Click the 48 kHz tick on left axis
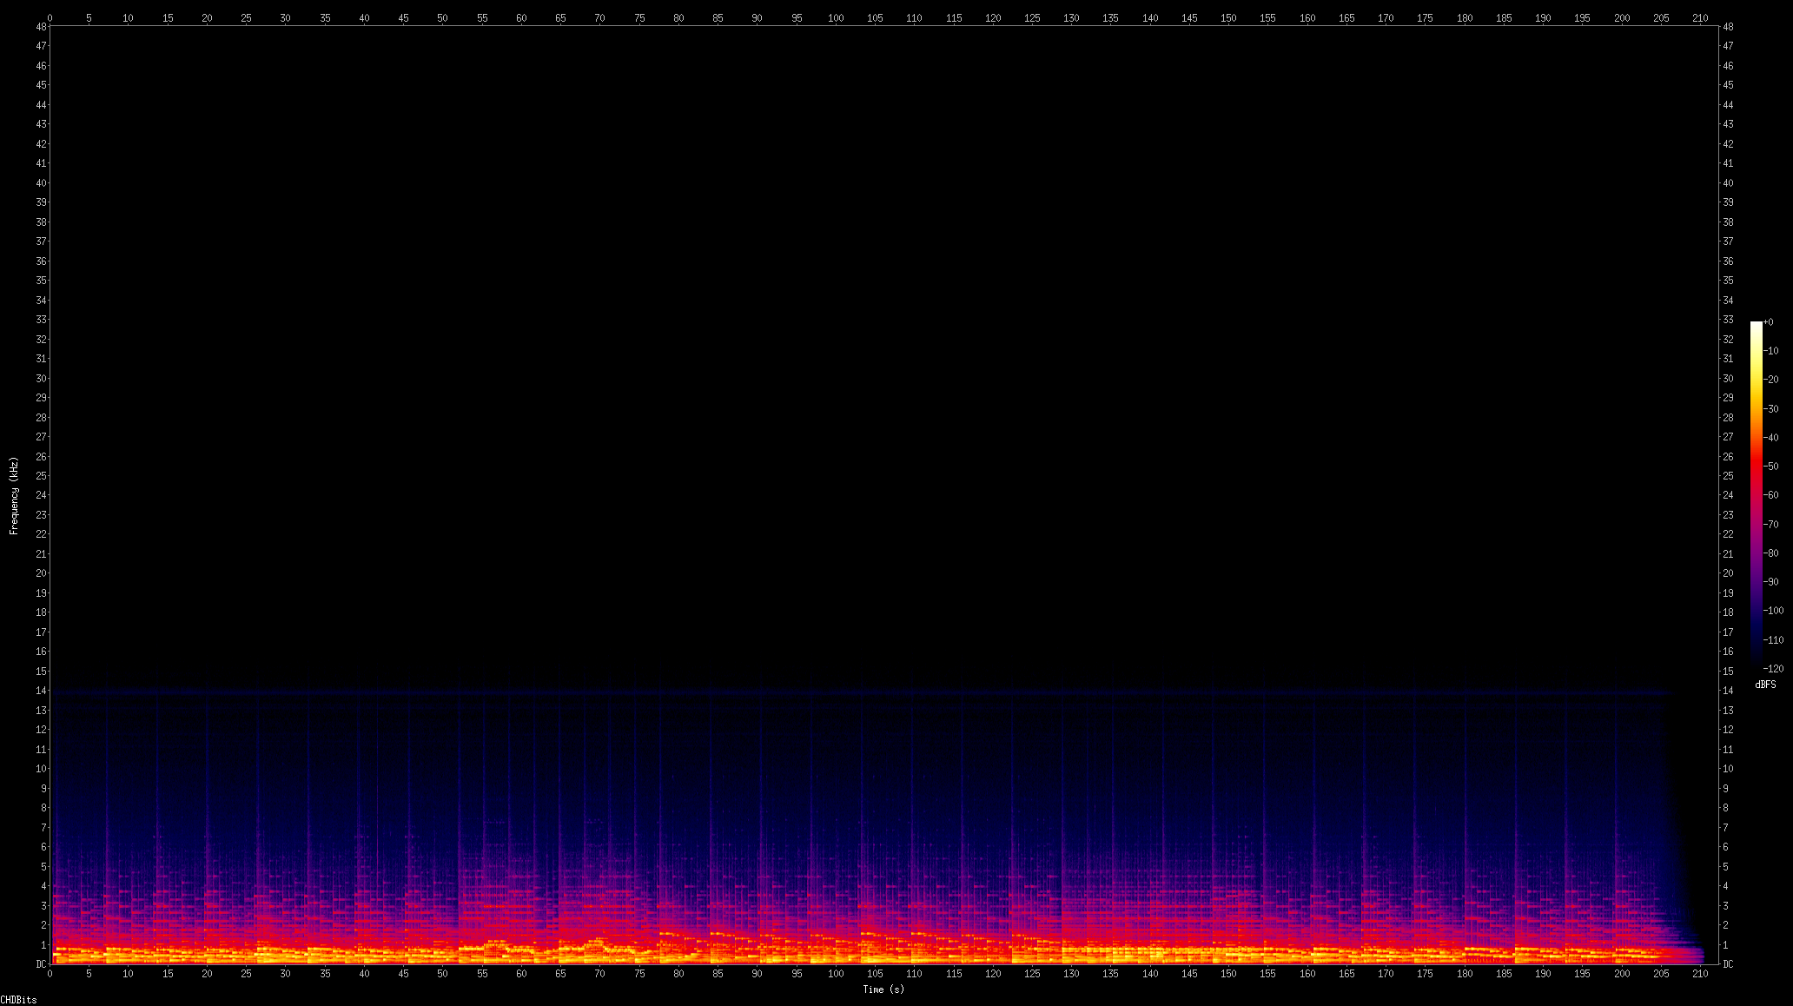Image resolution: width=1793 pixels, height=1006 pixels. coord(41,27)
